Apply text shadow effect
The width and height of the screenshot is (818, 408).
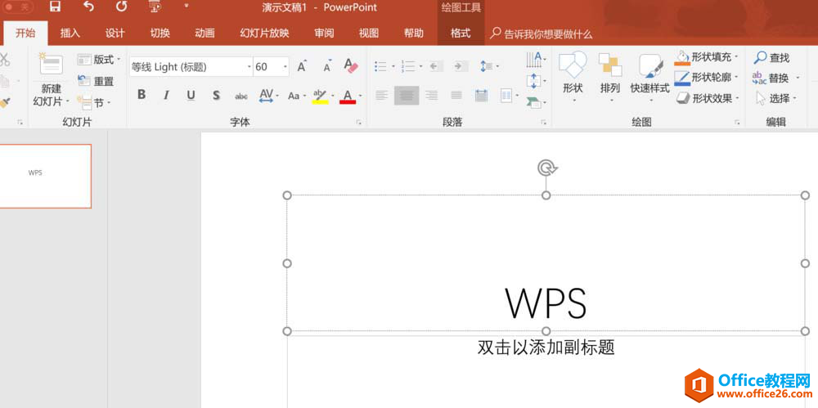tap(216, 96)
